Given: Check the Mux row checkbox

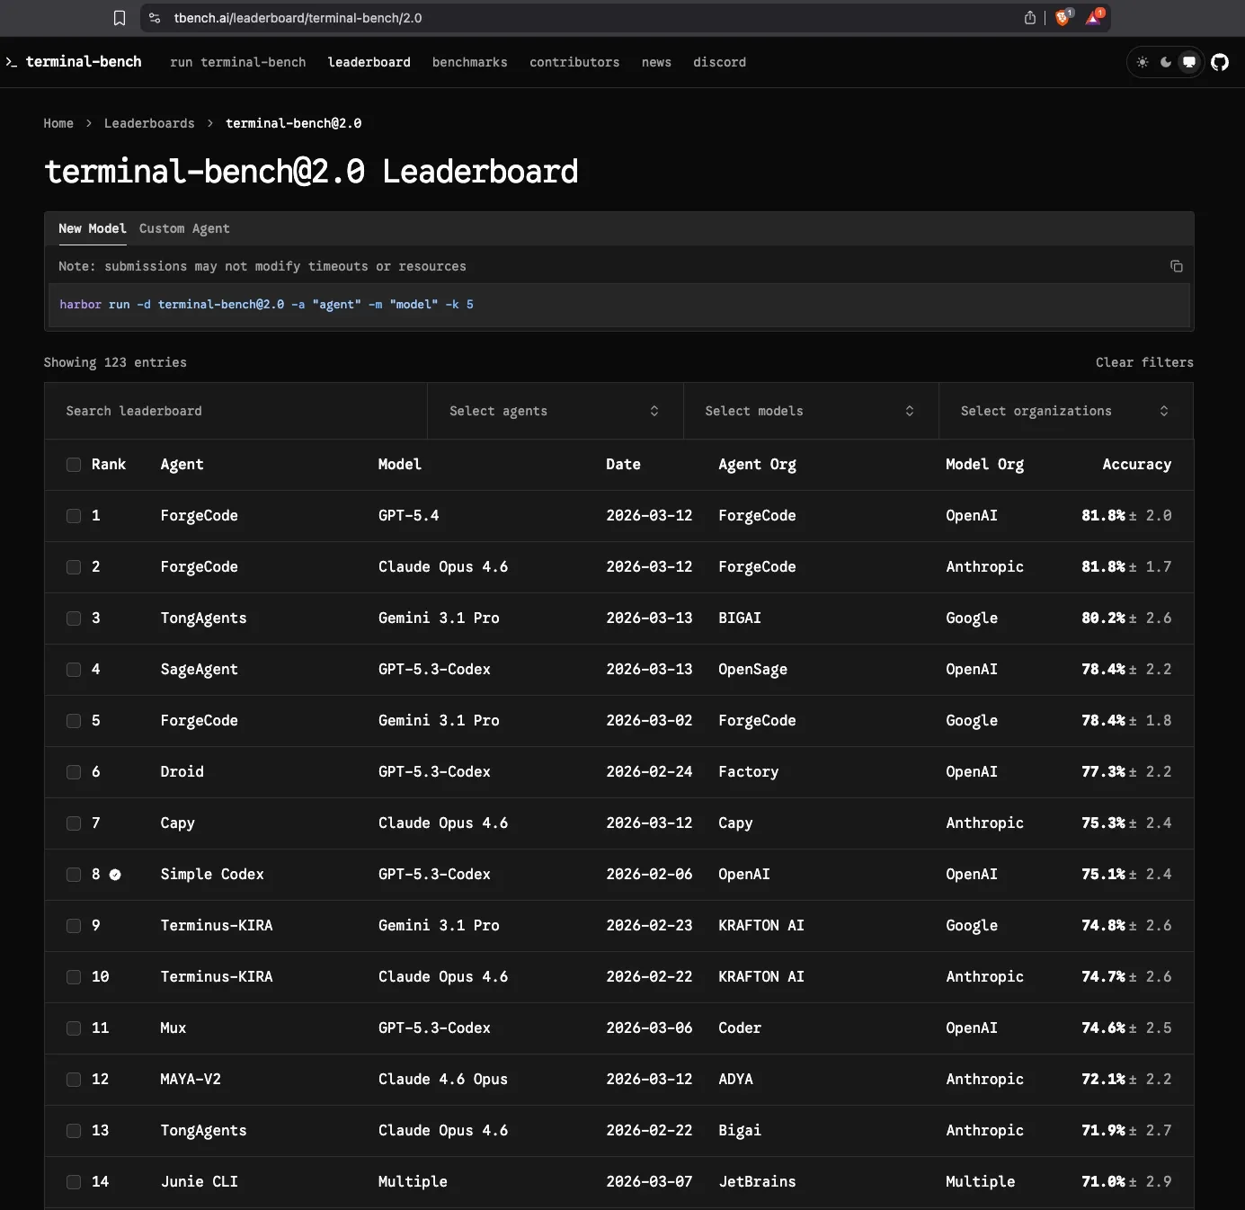Looking at the screenshot, I should point(74,1028).
